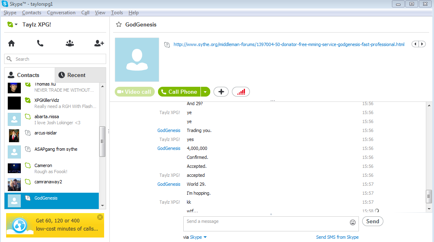Screen dimensions: 434x242
Task: Click the sidebar splitter grip handle
Action: point(109,131)
